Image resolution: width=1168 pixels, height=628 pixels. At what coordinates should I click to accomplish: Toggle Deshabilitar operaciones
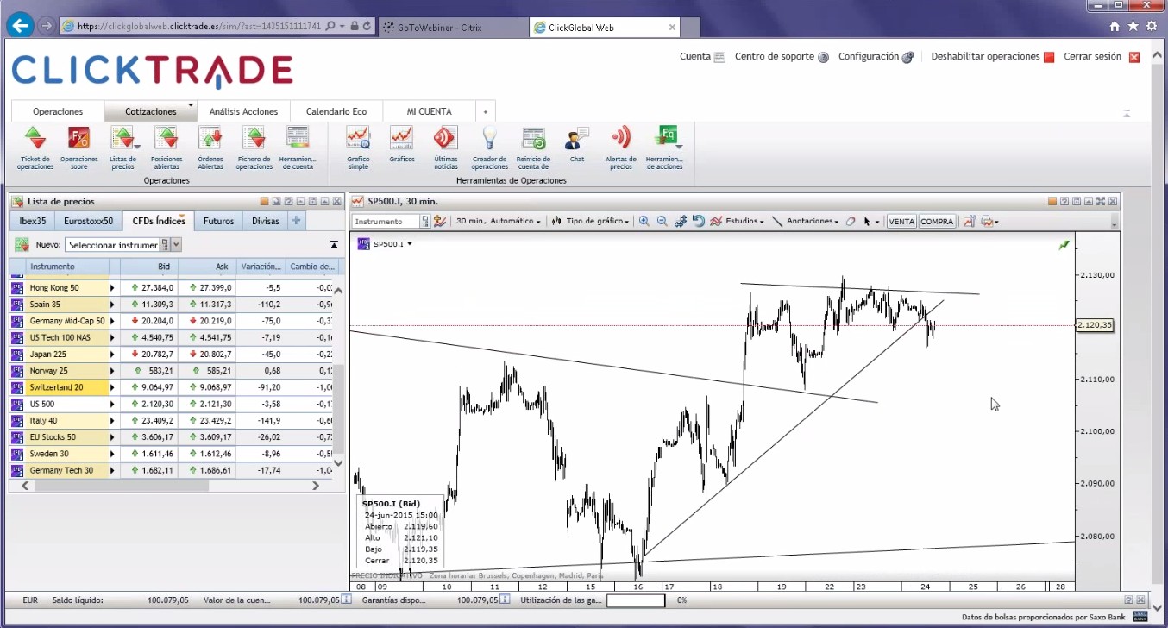coord(993,57)
